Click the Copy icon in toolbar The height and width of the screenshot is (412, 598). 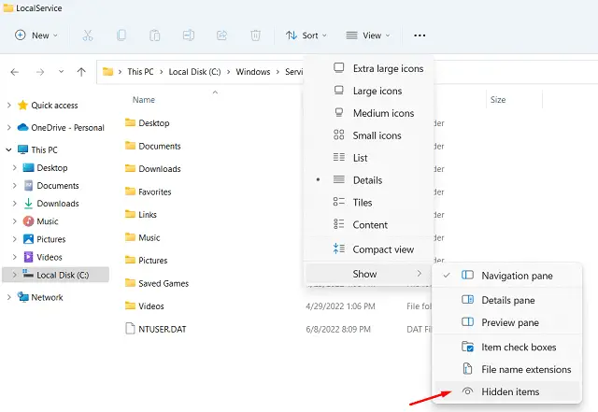point(121,36)
